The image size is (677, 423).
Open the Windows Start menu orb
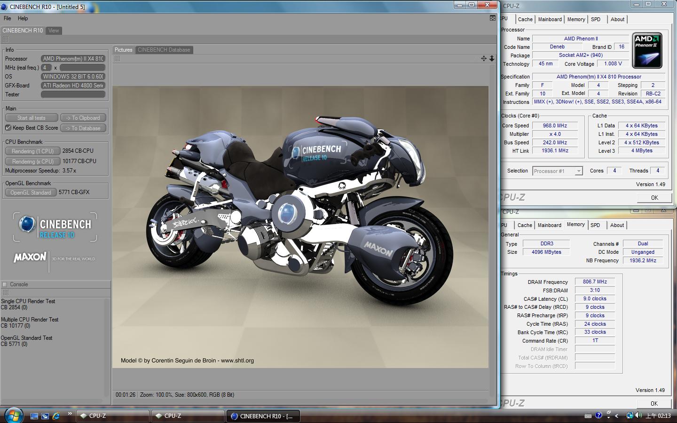pos(13,415)
